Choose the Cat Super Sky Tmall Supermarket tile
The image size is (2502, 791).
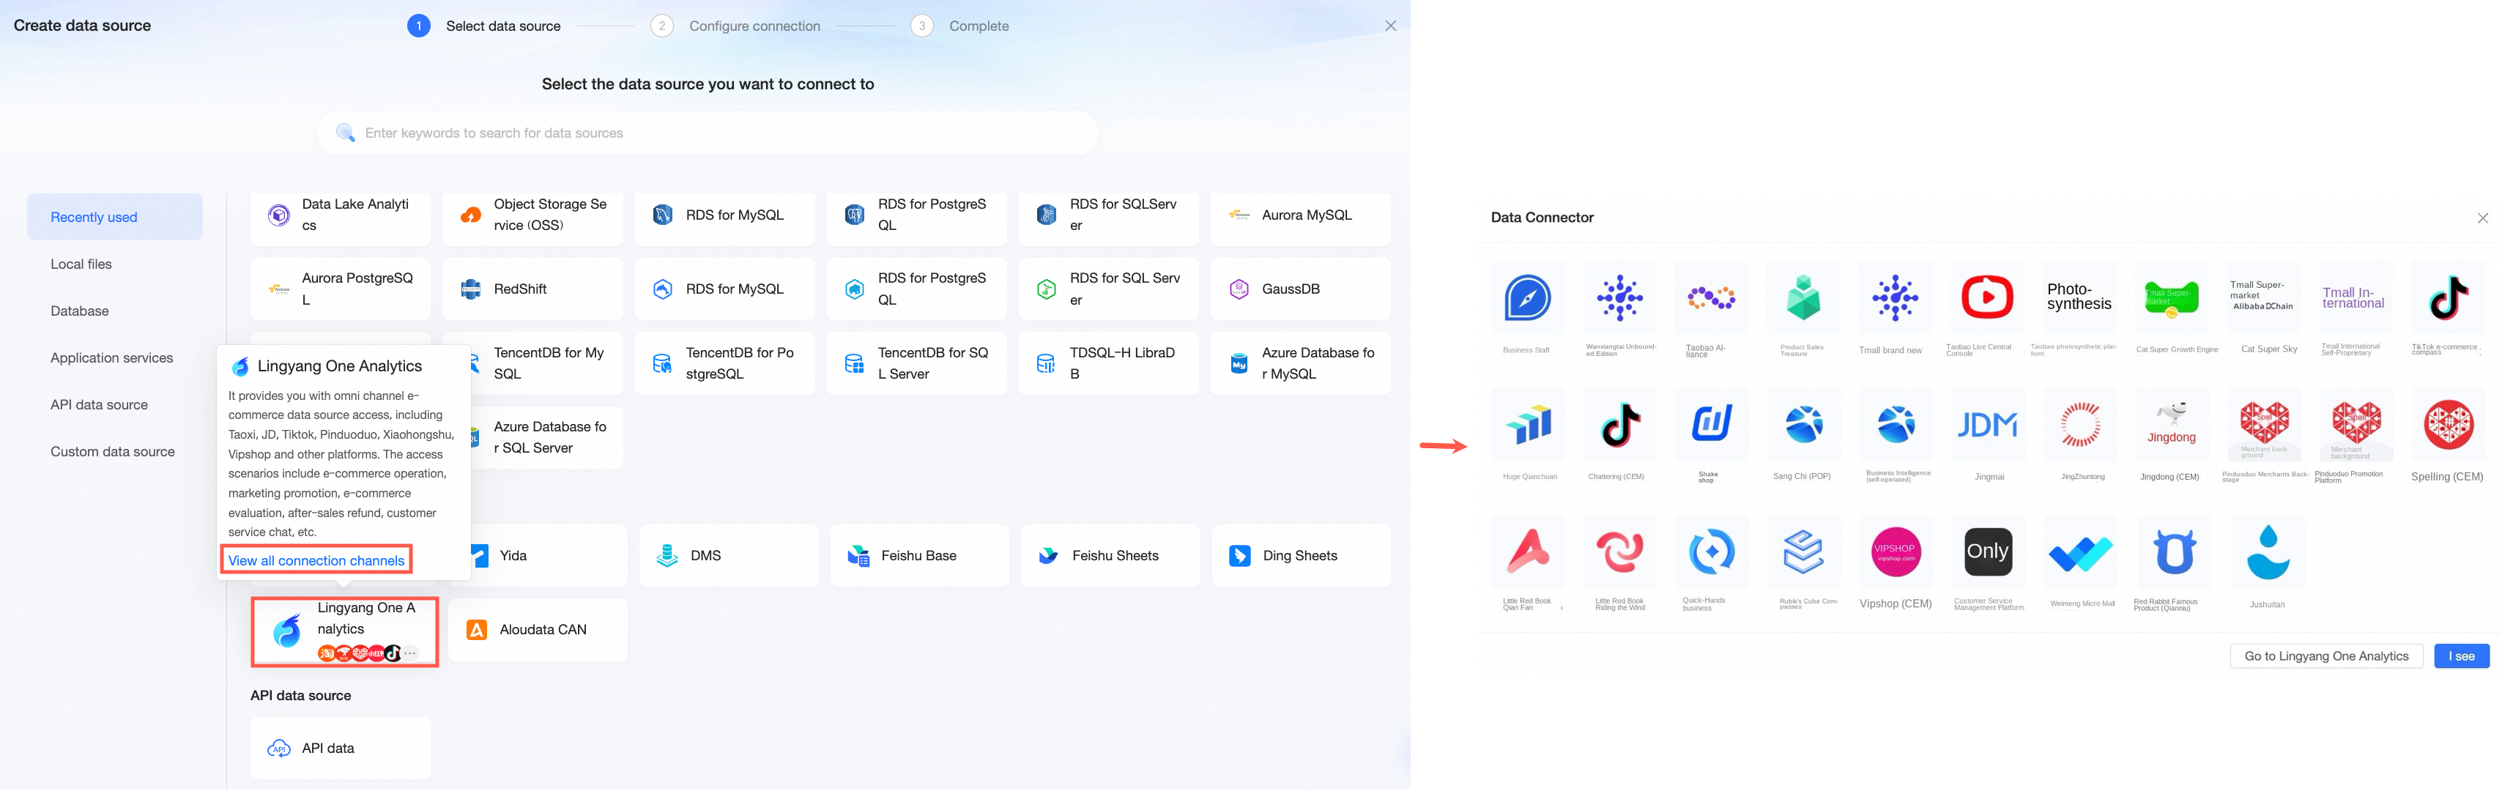tap(2264, 297)
